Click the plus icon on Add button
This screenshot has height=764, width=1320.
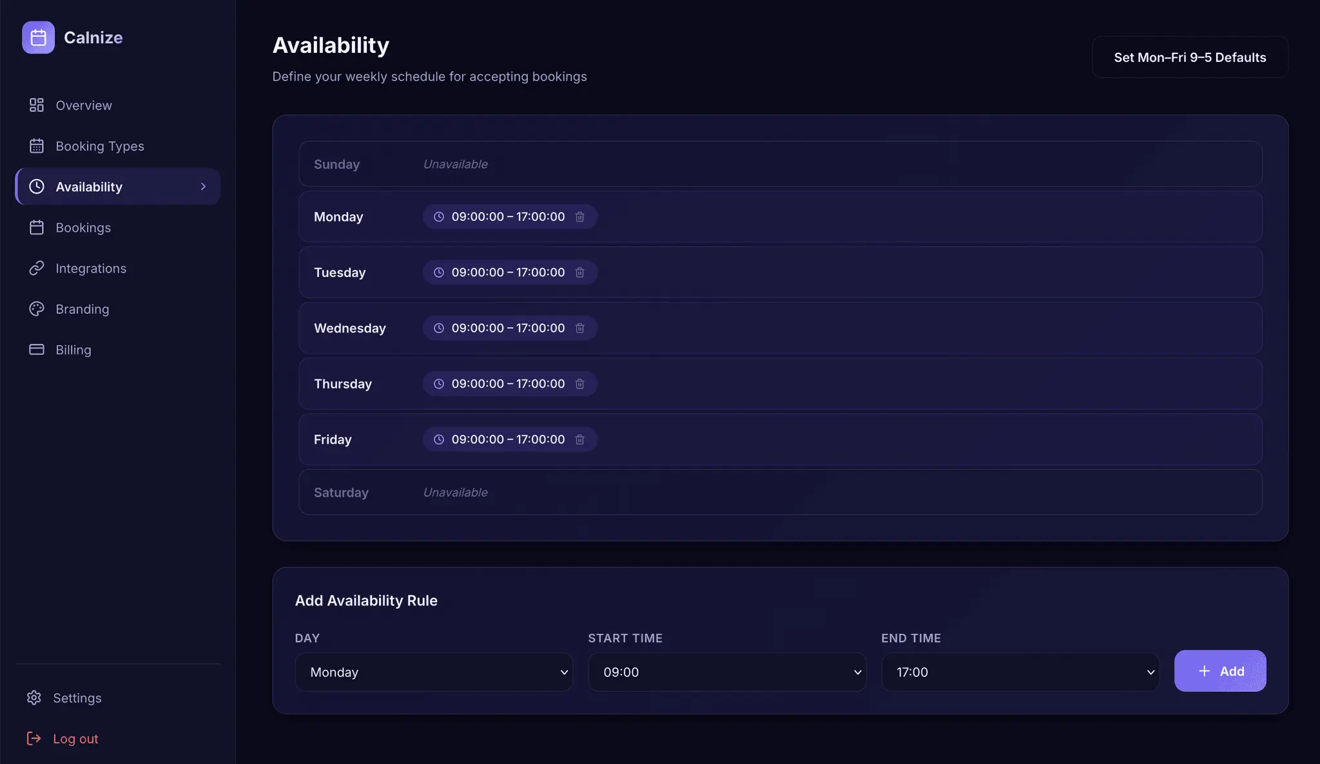[1204, 671]
